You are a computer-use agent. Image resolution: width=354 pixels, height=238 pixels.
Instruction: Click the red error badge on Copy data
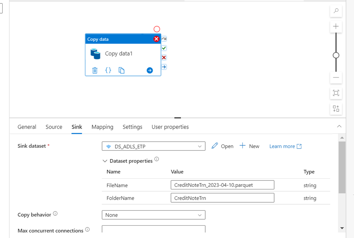156,39
